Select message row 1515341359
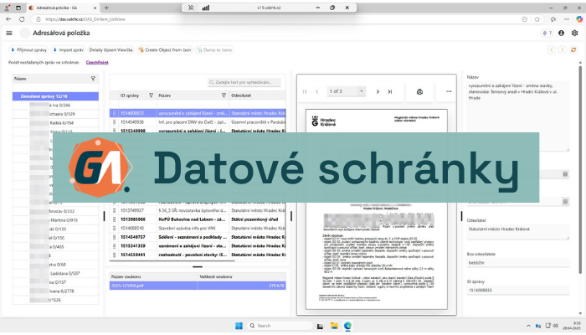The height and width of the screenshot is (335, 586). tap(198, 245)
